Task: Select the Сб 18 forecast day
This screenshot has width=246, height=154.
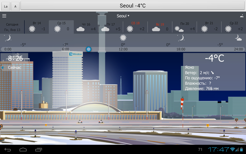Action: [x=135, y=27]
